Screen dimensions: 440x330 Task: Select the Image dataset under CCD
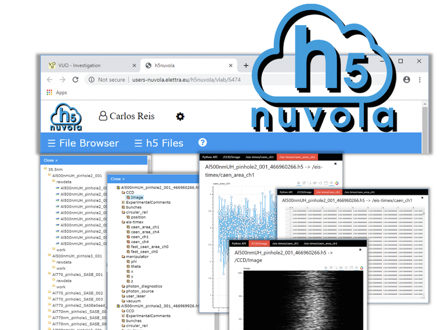pyautogui.click(x=137, y=197)
